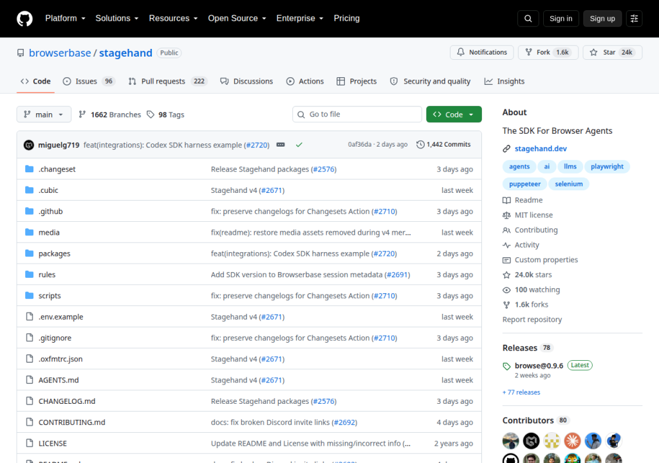Open the search magnifier in the header

tap(528, 19)
